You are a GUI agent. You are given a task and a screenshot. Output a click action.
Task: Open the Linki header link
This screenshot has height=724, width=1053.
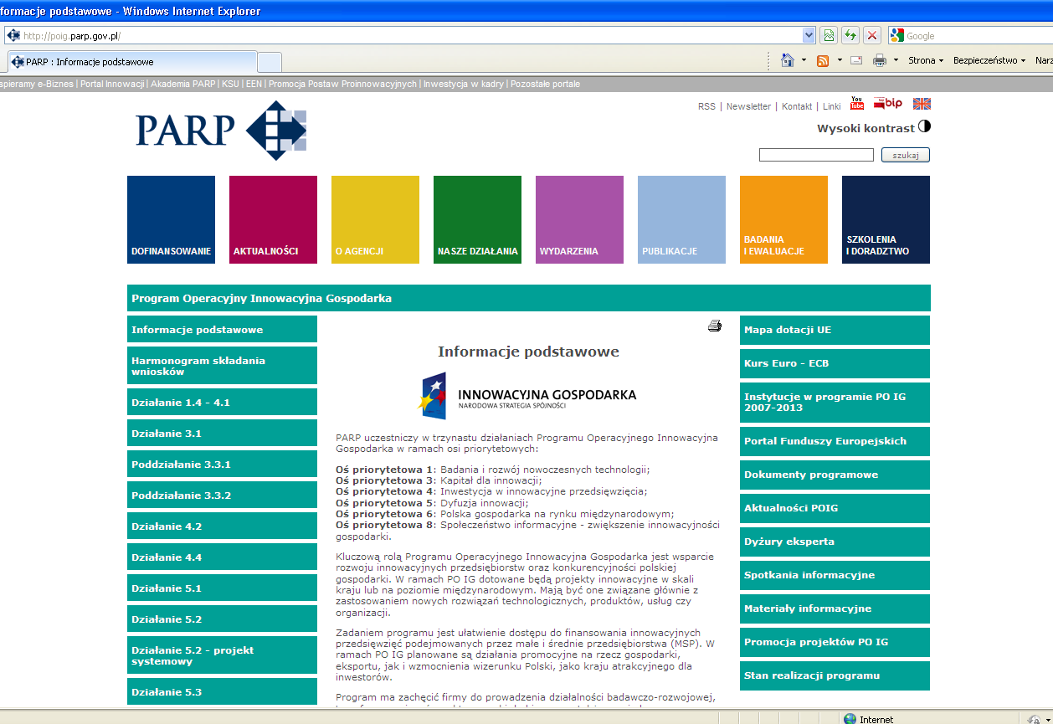pos(832,106)
